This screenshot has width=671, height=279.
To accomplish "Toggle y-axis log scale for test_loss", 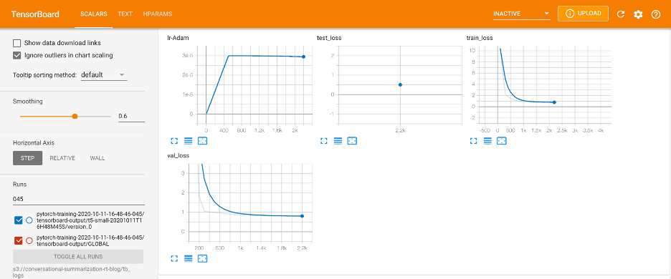I will tap(338, 140).
